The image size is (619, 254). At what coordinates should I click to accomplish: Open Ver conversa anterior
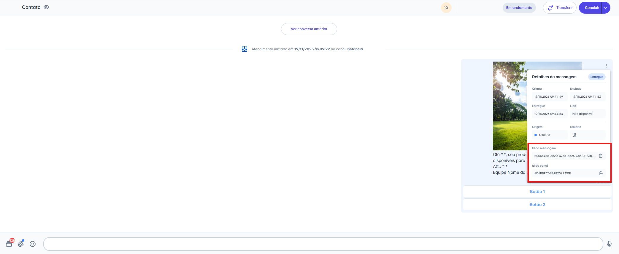pyautogui.click(x=309, y=29)
